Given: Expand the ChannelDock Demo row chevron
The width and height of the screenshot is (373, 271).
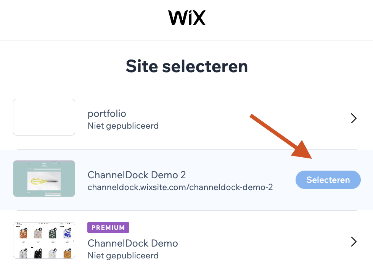Looking at the screenshot, I should (354, 242).
